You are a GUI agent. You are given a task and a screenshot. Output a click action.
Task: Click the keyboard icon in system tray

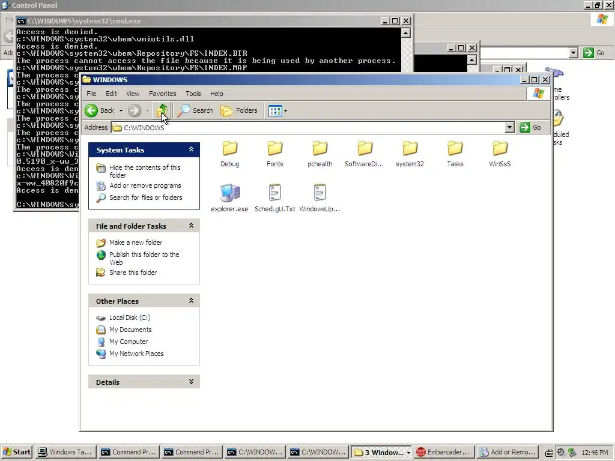pyautogui.click(x=549, y=453)
